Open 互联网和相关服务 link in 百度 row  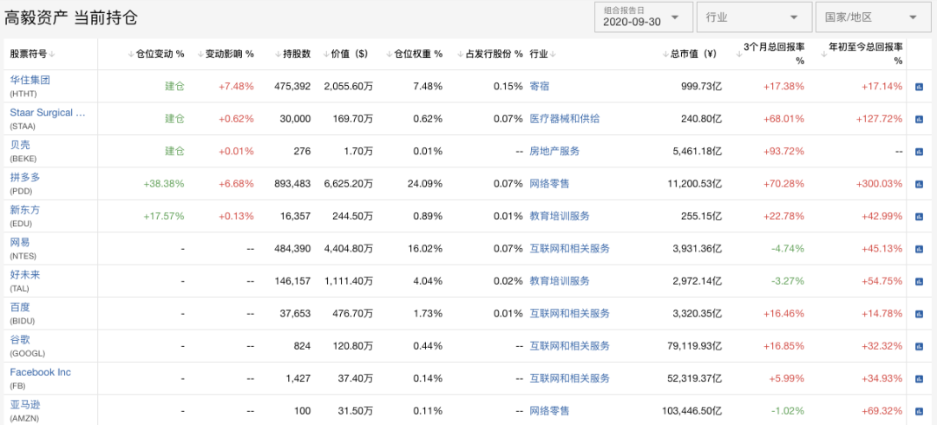coord(569,313)
